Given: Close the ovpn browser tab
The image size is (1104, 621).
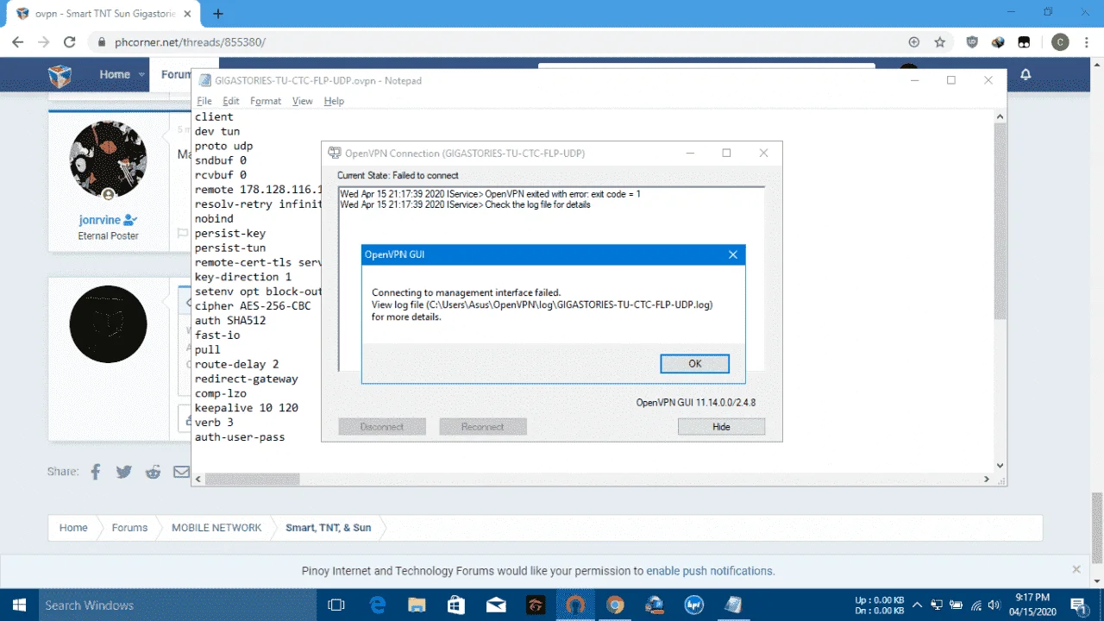Looking at the screenshot, I should point(189,14).
